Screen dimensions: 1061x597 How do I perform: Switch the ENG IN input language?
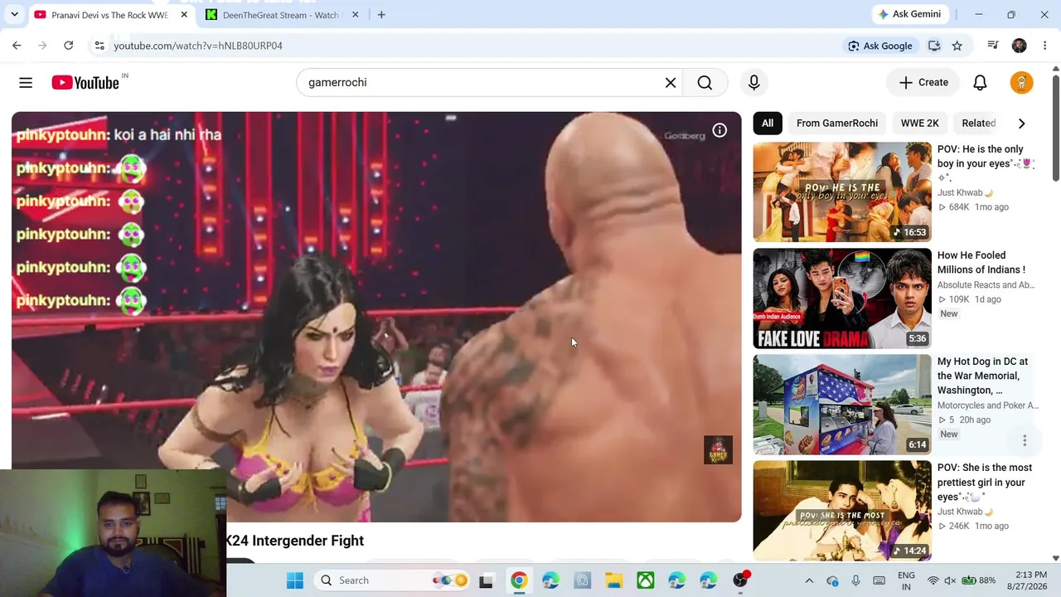pyautogui.click(x=906, y=580)
